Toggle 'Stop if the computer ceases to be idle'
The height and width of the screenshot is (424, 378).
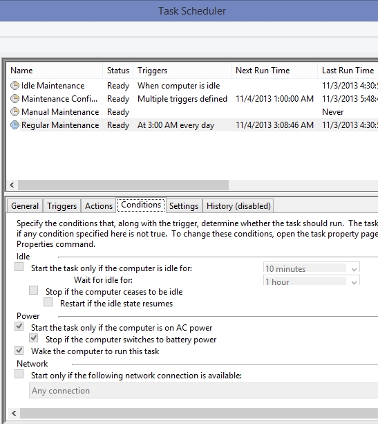(x=33, y=291)
